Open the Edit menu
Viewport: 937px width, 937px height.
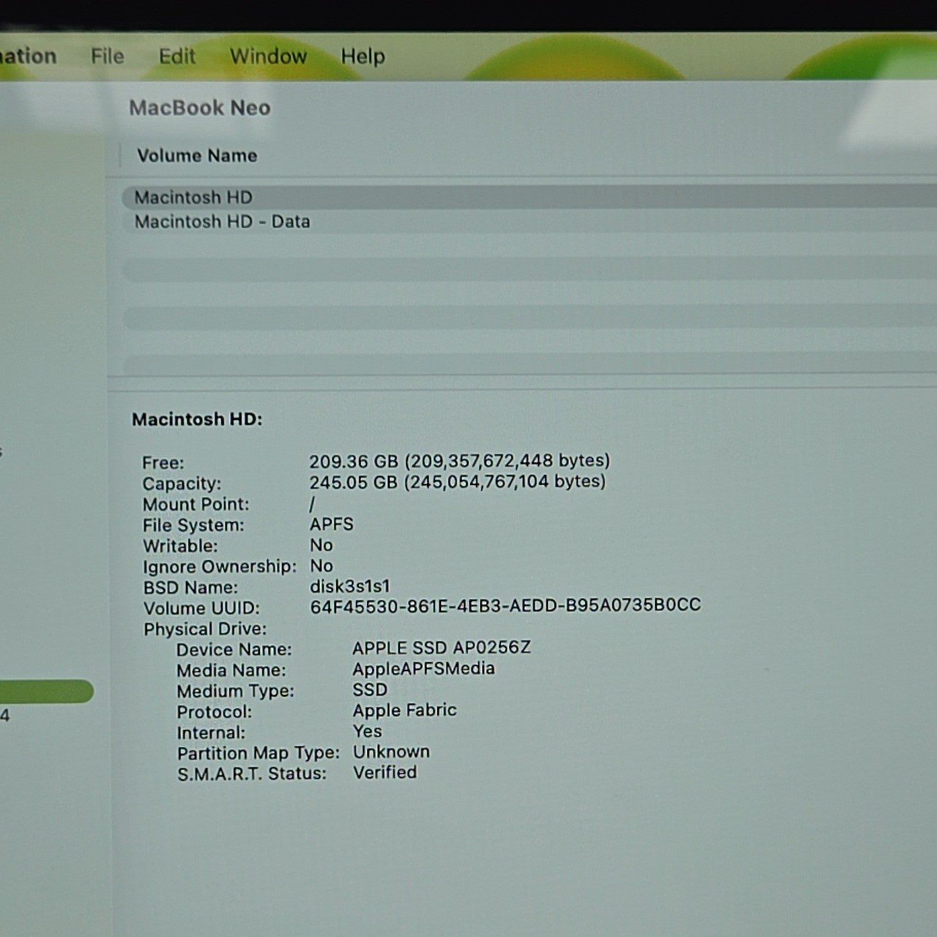177,56
